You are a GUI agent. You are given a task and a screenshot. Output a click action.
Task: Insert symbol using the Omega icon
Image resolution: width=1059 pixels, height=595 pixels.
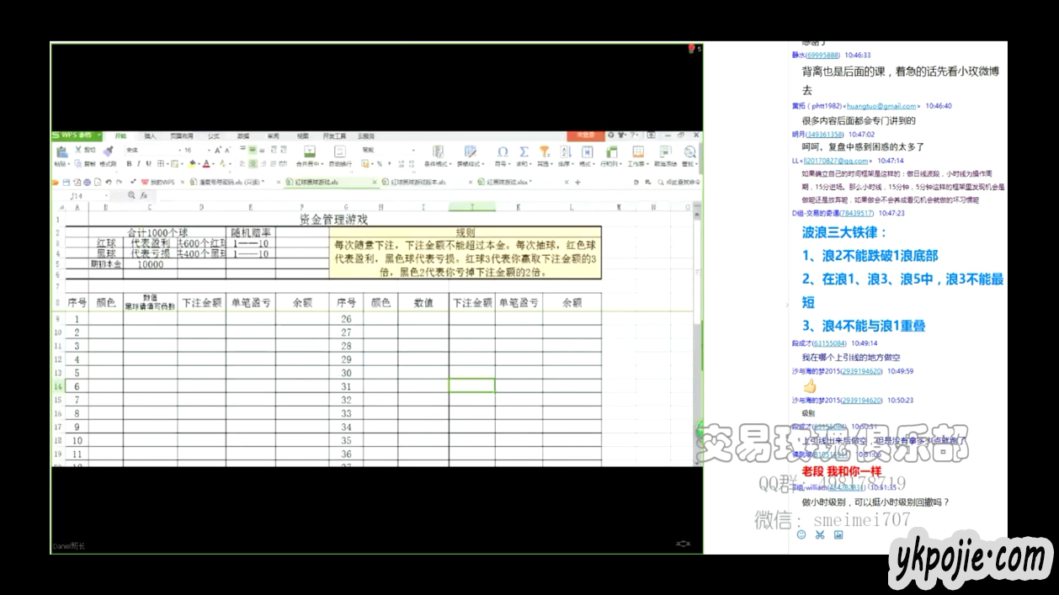tap(503, 151)
